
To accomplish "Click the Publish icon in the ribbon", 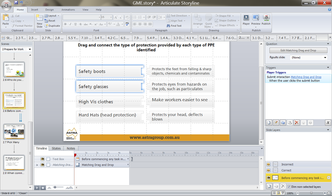I will pyautogui.click(x=266, y=19).
